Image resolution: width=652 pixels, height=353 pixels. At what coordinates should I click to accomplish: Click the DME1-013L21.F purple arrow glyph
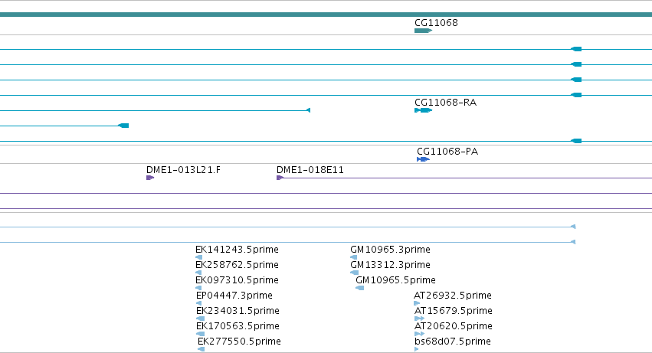[150, 178]
